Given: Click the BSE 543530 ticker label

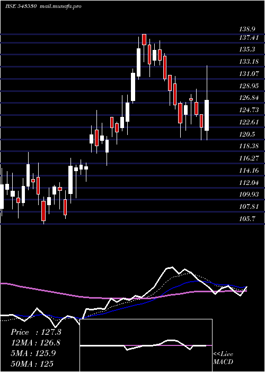Looking at the screenshot, I should pyautogui.click(x=21, y=6).
